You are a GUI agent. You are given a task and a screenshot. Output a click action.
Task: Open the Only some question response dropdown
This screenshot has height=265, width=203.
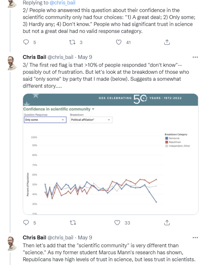[x=45, y=120]
